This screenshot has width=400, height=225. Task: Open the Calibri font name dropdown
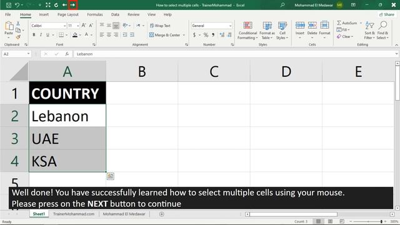(x=64, y=26)
